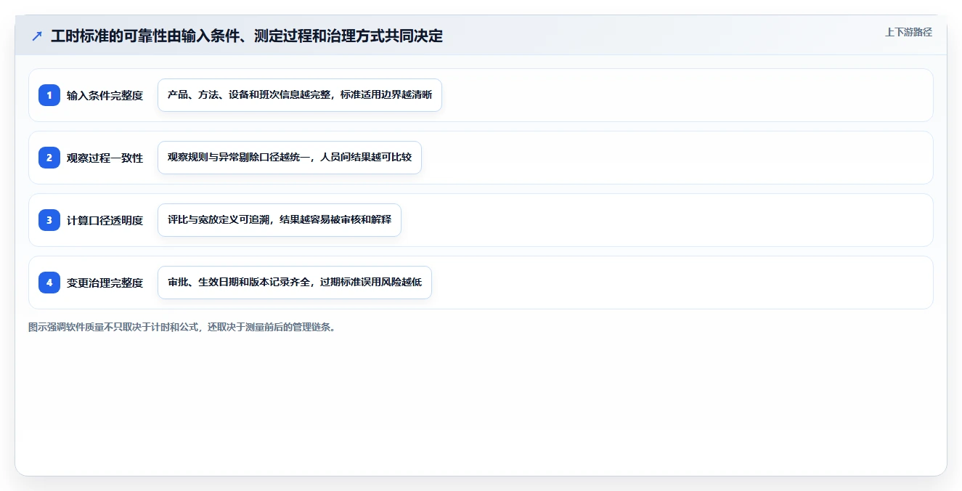
Task: Select the 输入条件完整度 label
Action: click(x=105, y=95)
